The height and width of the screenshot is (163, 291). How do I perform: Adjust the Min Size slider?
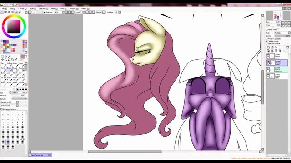tap(18, 96)
